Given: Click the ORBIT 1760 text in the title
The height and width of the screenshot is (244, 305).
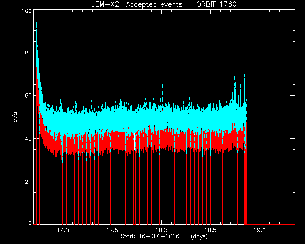Looking at the screenshot, I should (x=216, y=4).
